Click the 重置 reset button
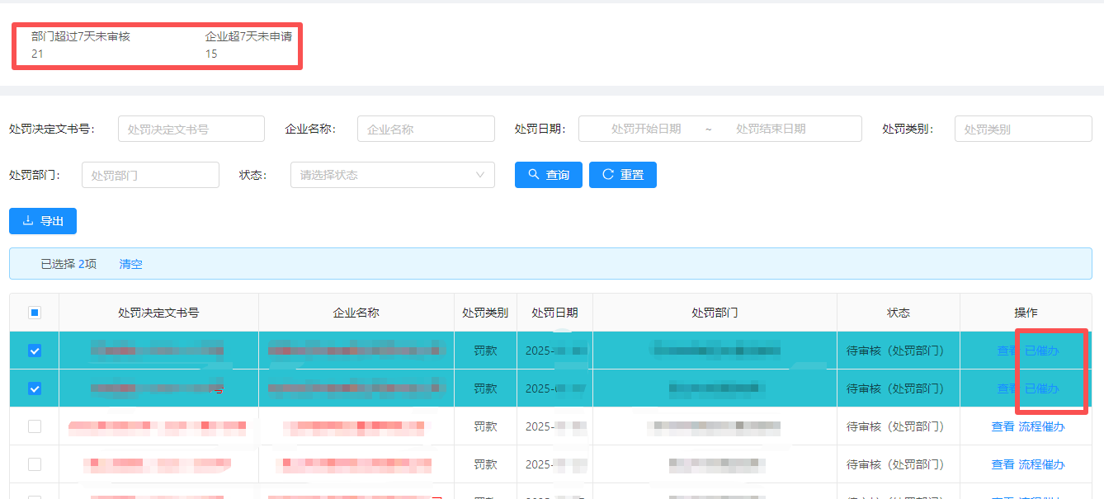Viewport: 1104px width, 499px height. pyautogui.click(x=622, y=175)
